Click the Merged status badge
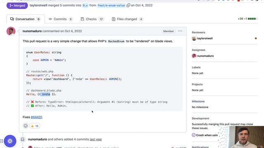264x148 pixels. pyautogui.click(x=17, y=5)
